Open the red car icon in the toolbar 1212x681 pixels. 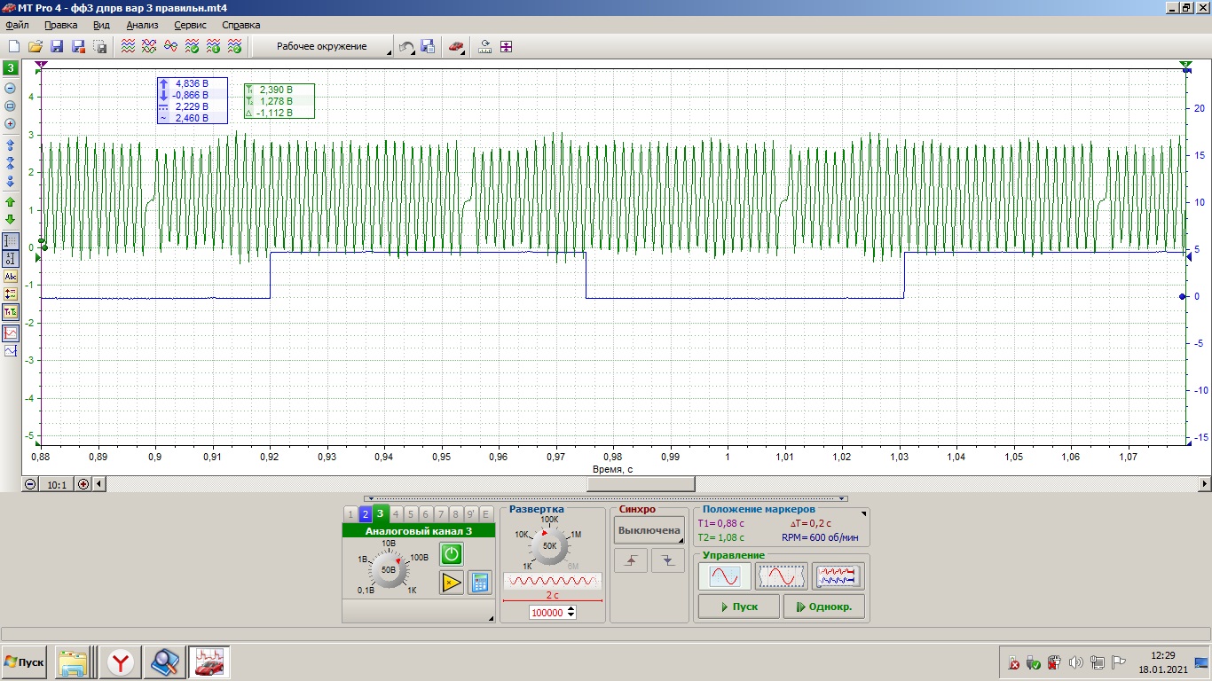[456, 46]
